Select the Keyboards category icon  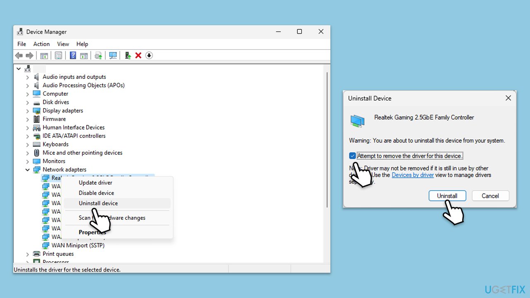click(36, 144)
